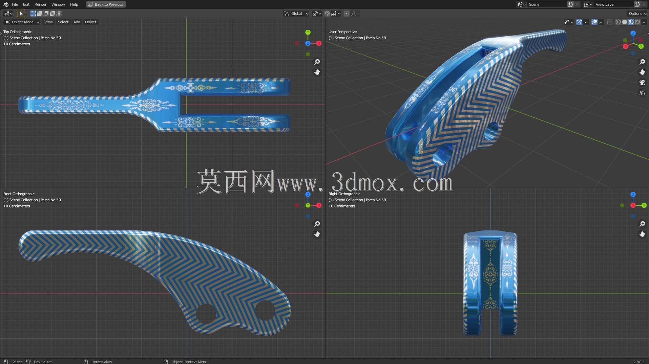Switch to Material Preview shading
649x364 pixels.
631,22
